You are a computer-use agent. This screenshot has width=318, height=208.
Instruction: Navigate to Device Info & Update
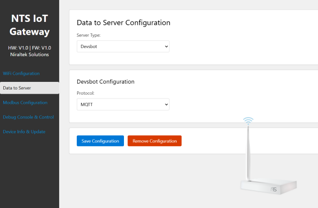24,131
